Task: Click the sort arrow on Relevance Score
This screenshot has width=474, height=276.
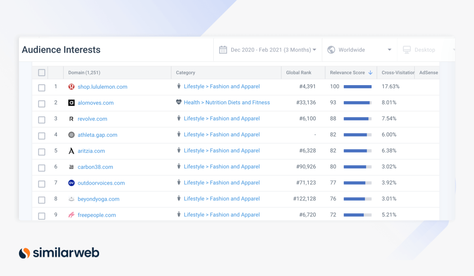Action: (371, 73)
